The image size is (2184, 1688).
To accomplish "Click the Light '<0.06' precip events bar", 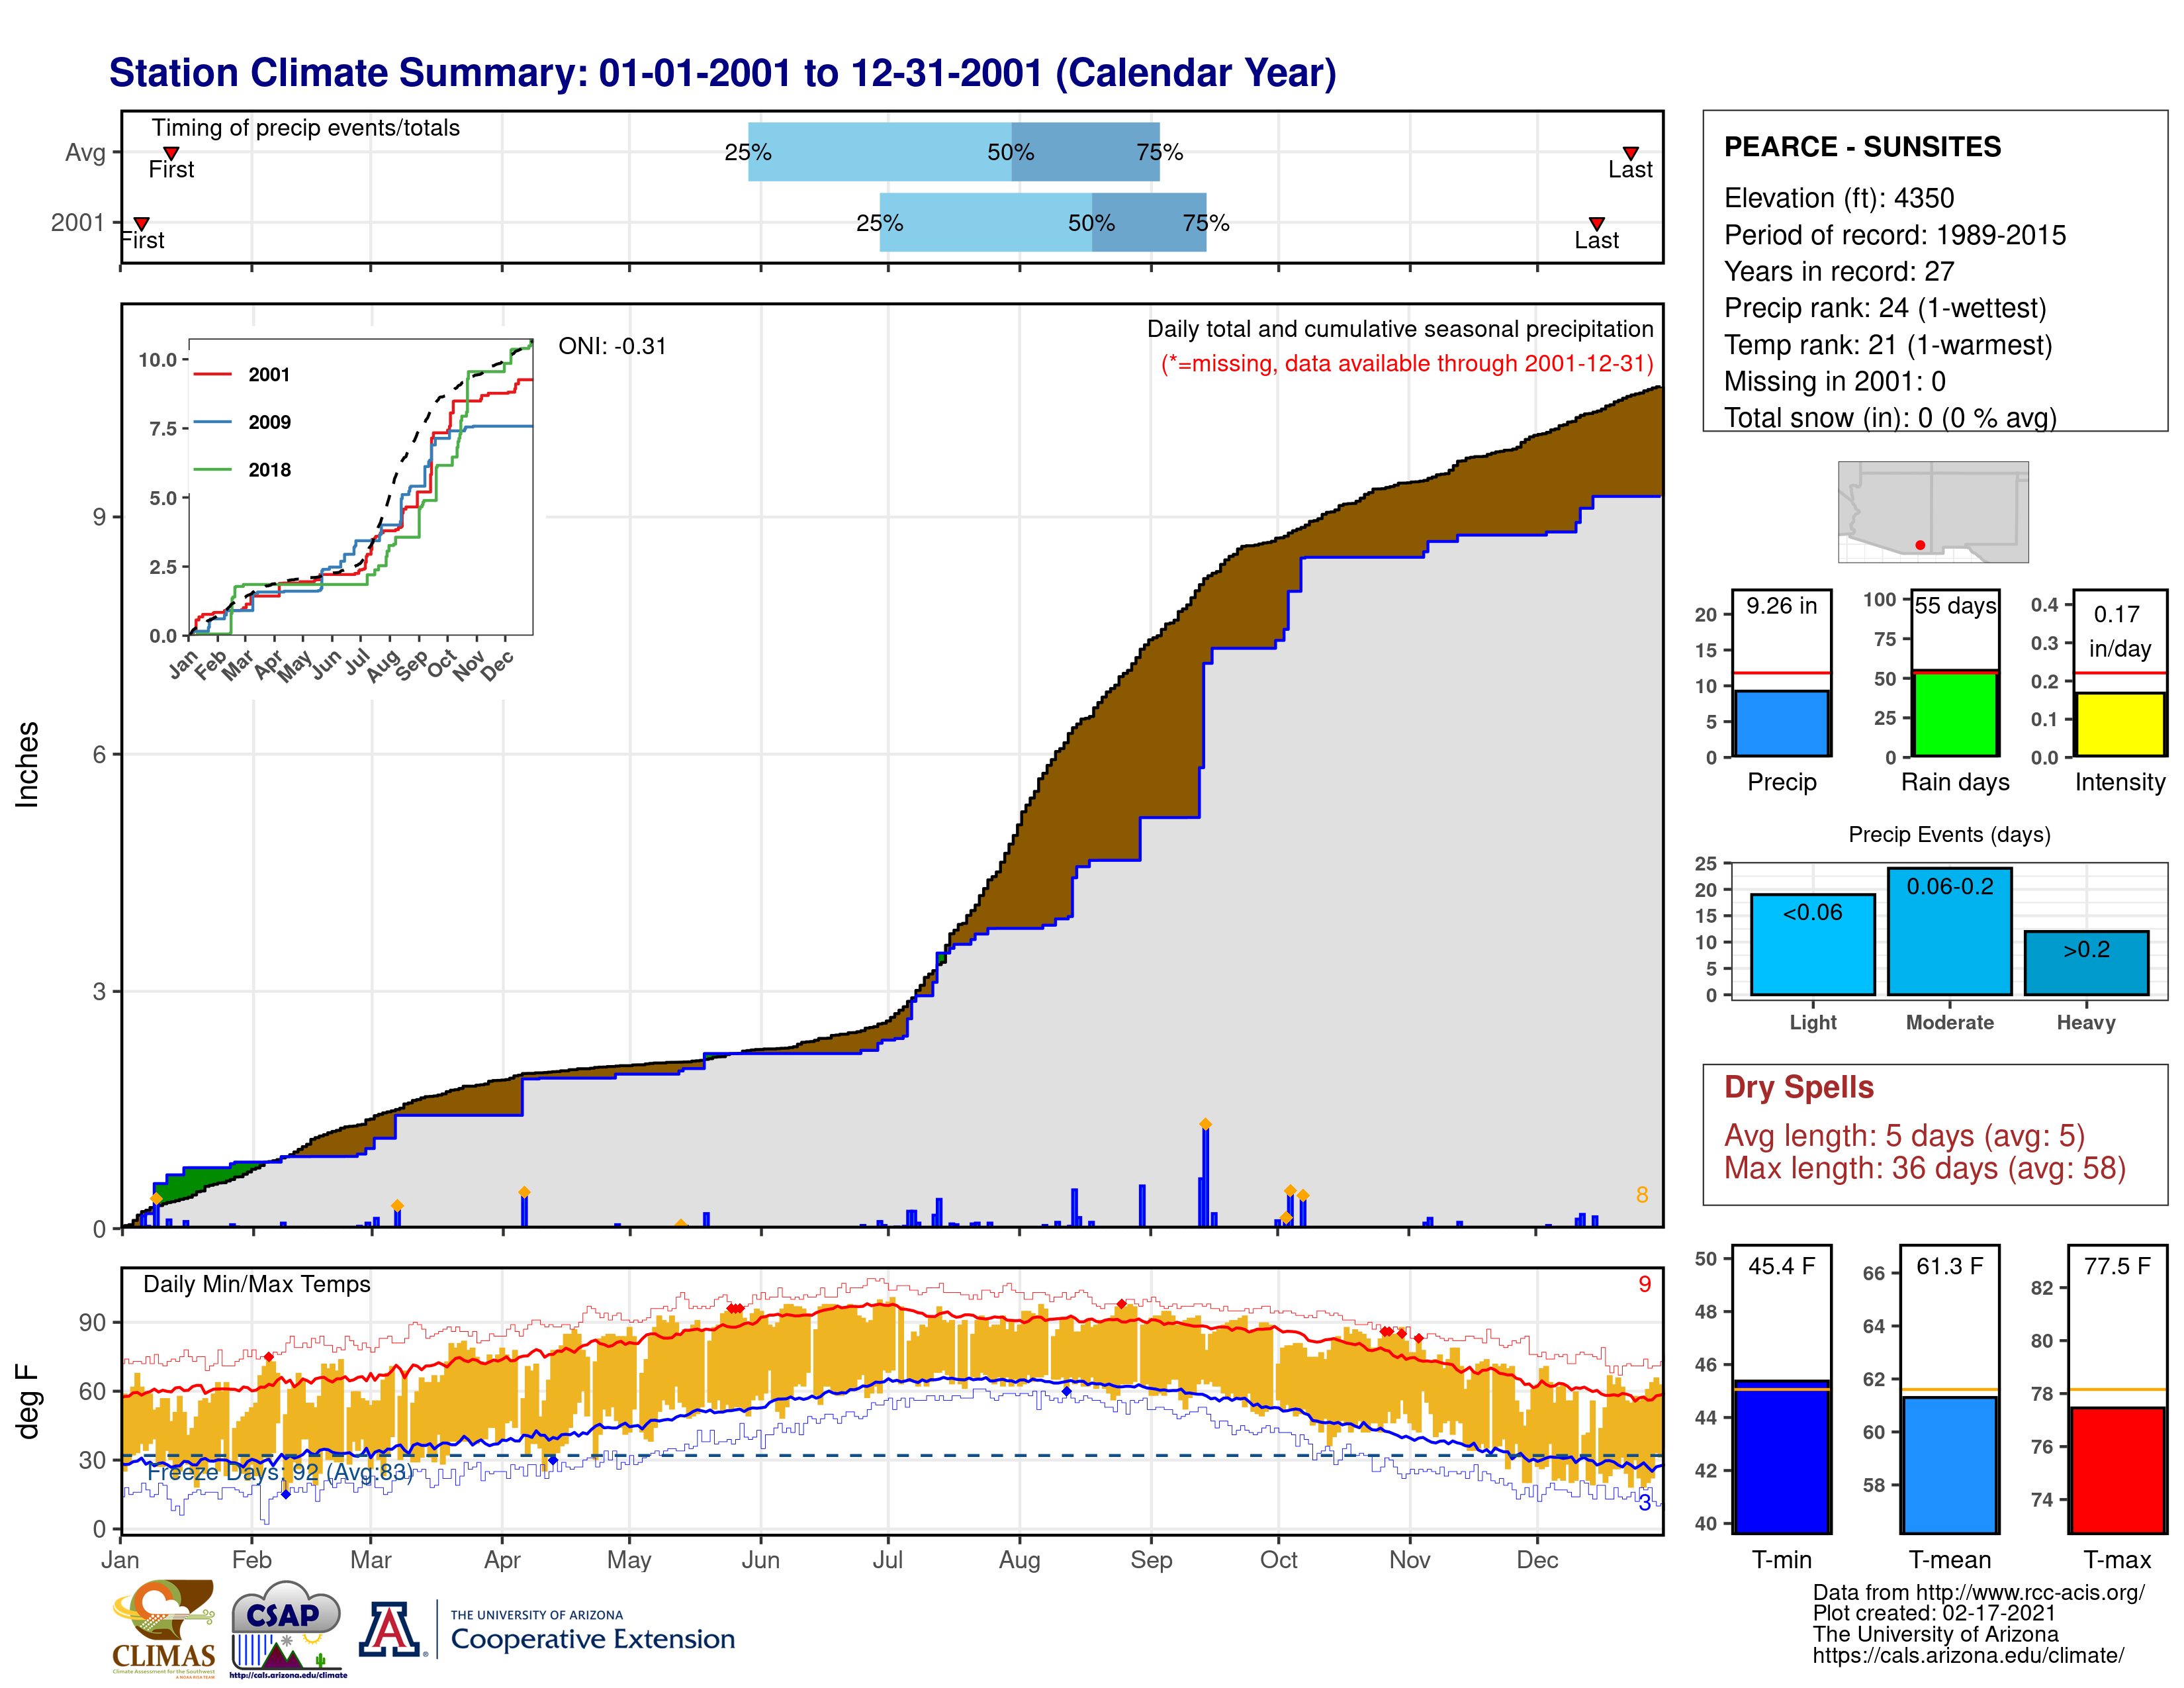I will coord(1812,944).
